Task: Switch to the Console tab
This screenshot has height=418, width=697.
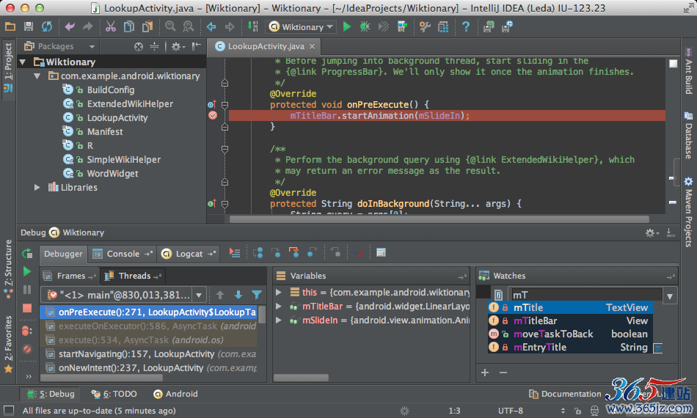Action: pos(123,254)
